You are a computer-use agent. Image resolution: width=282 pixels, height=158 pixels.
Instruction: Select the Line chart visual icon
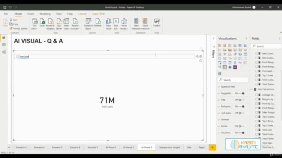coord(219,50)
